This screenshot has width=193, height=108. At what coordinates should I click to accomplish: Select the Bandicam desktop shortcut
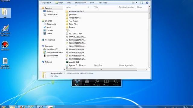pos(5,46)
